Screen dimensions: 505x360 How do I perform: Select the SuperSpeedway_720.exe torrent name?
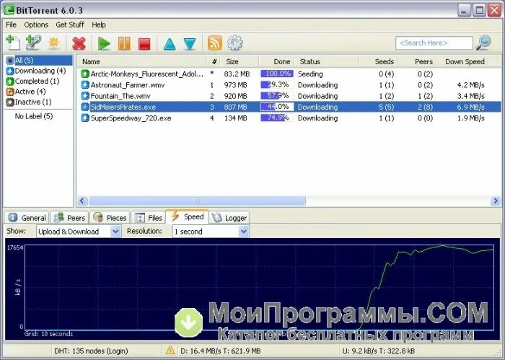(131, 118)
